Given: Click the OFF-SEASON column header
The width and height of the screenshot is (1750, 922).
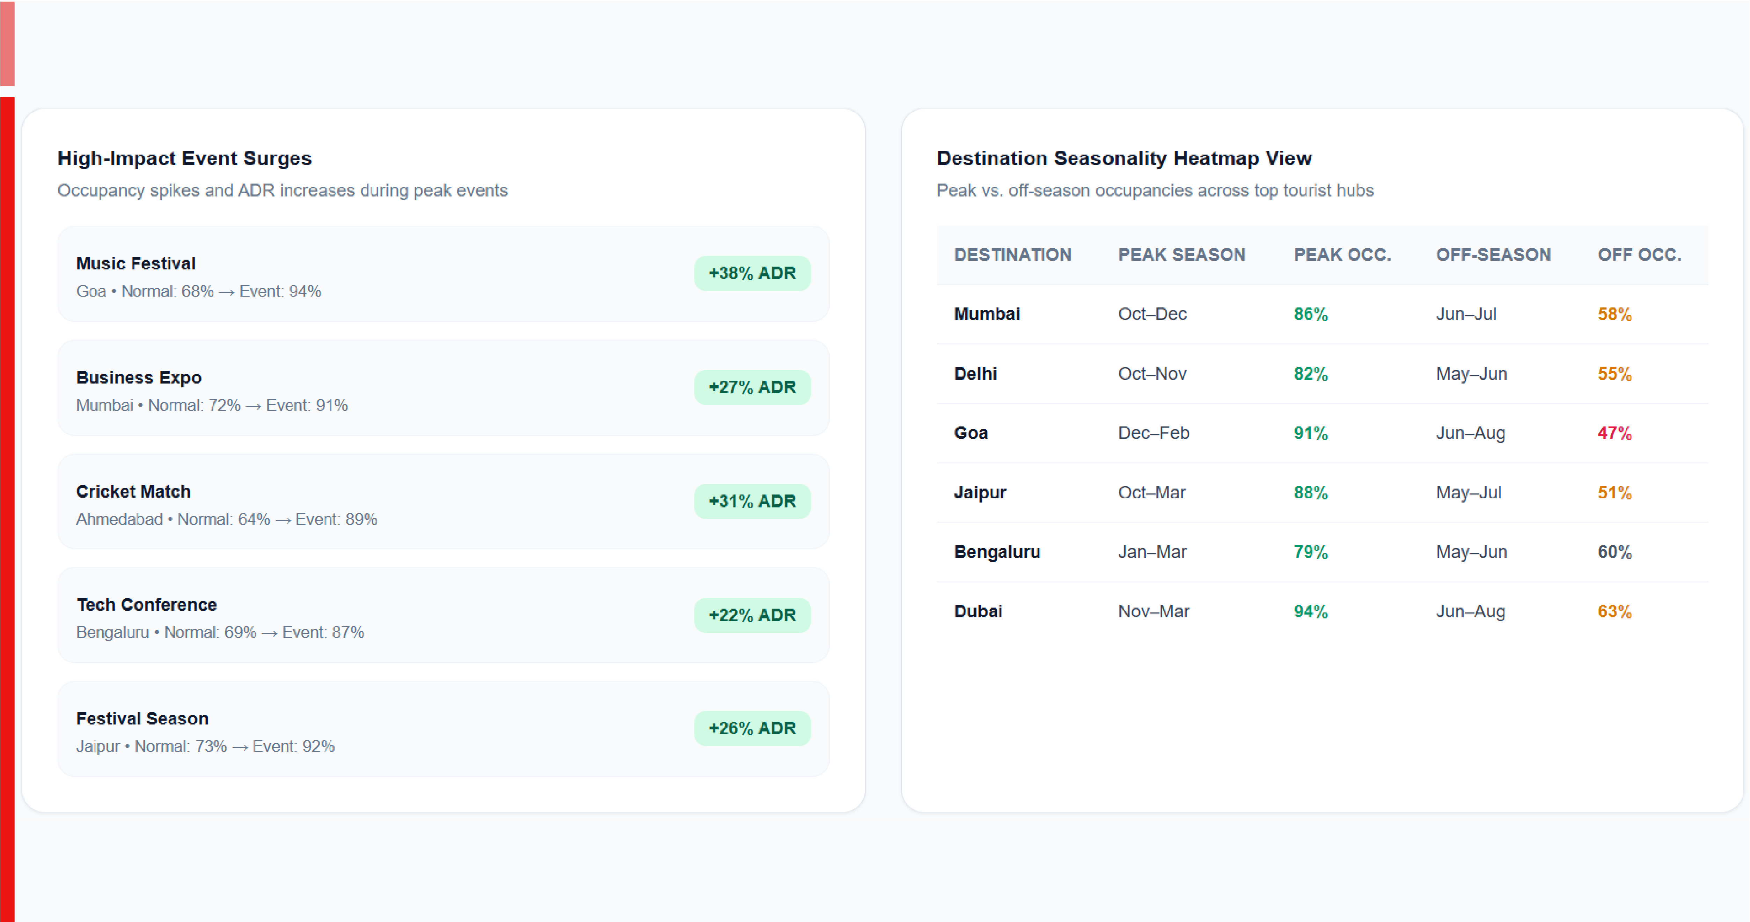Looking at the screenshot, I should point(1493,255).
